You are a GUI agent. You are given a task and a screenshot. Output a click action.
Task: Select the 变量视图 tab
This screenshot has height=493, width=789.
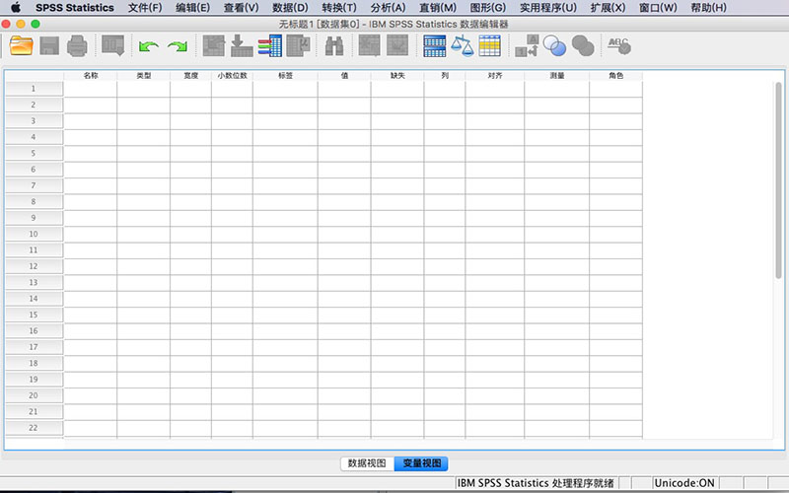421,463
